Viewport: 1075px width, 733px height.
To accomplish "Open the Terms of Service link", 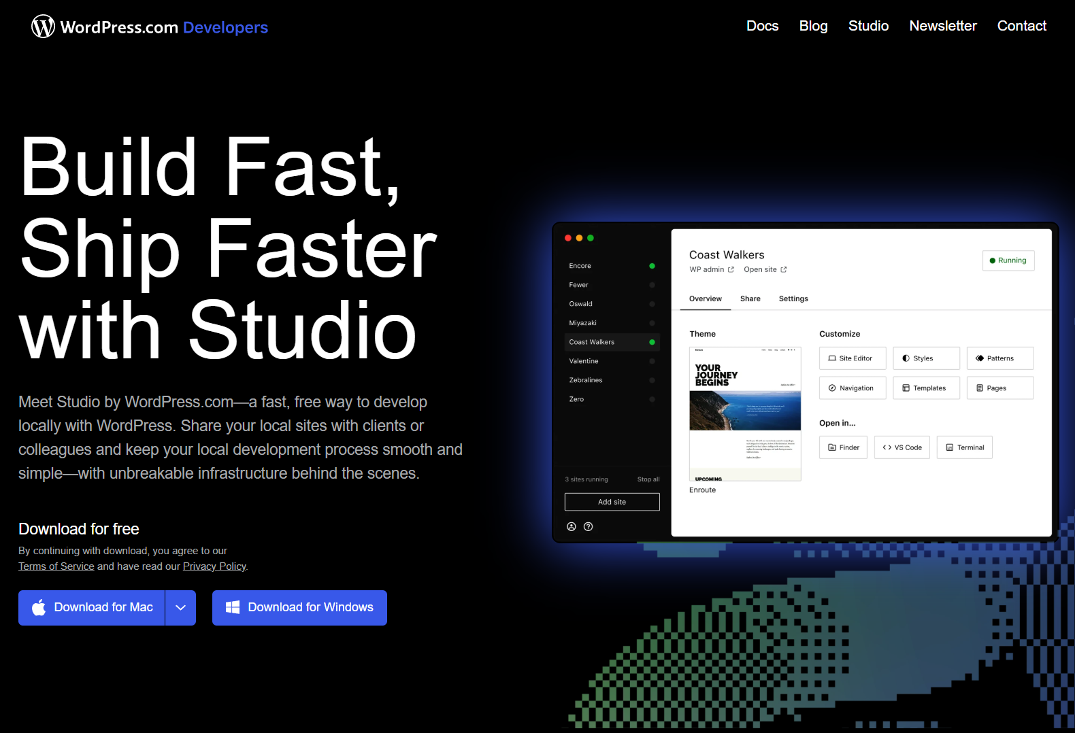I will point(56,566).
